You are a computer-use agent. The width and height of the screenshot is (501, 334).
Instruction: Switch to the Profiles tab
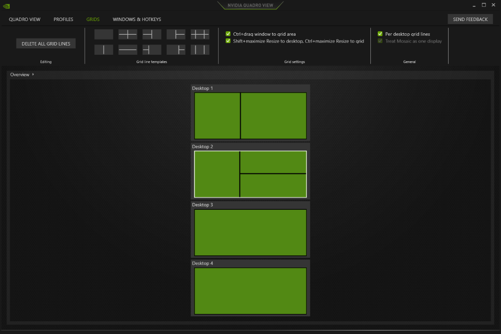[x=63, y=19]
